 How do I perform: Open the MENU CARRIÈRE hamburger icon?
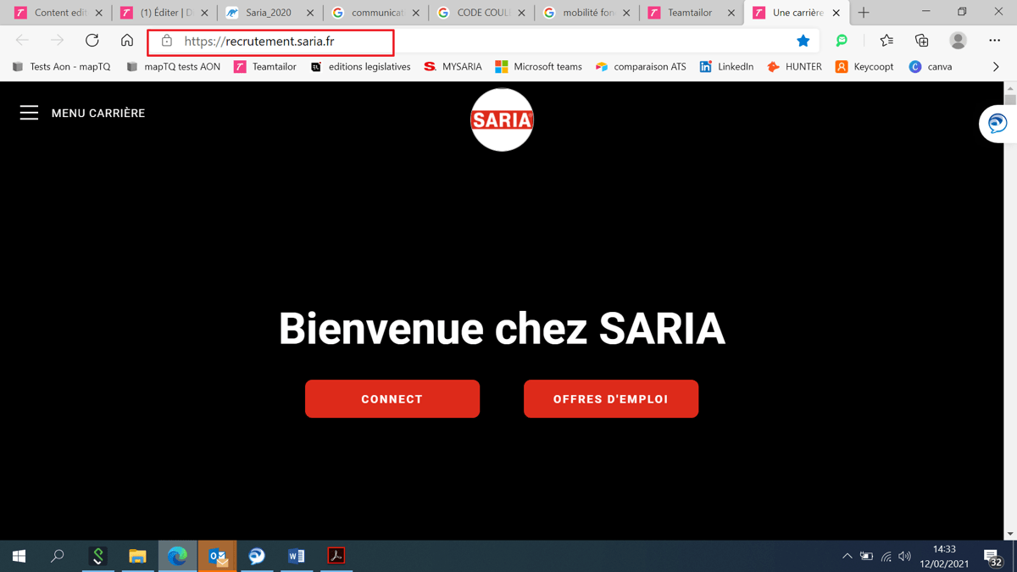point(29,113)
